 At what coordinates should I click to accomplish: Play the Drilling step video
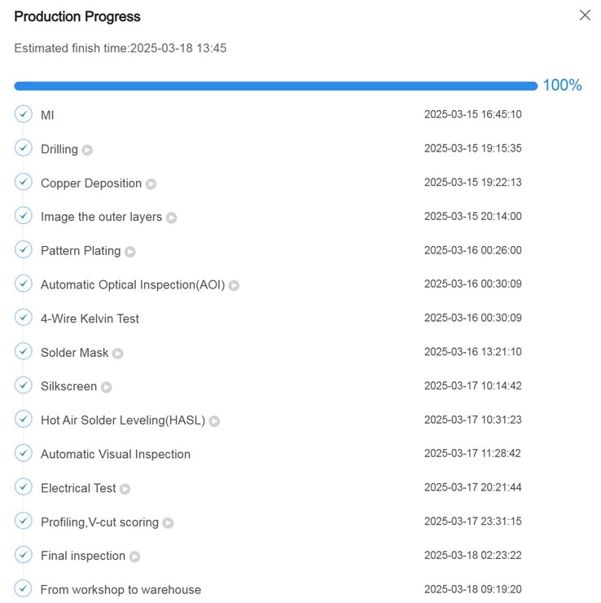click(x=87, y=150)
